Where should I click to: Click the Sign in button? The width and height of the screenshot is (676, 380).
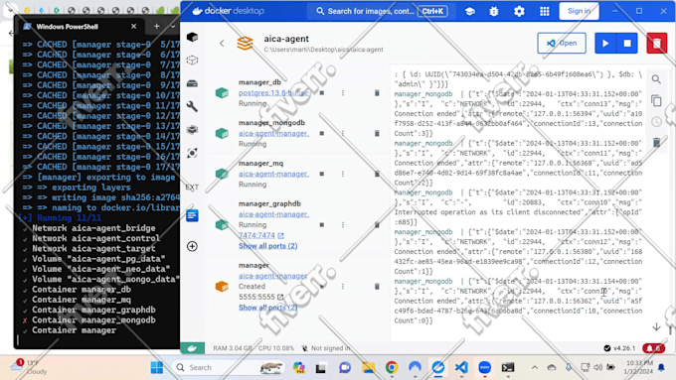pos(579,11)
